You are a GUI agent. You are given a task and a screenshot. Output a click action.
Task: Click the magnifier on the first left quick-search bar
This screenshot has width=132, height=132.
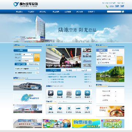pos(37,69)
